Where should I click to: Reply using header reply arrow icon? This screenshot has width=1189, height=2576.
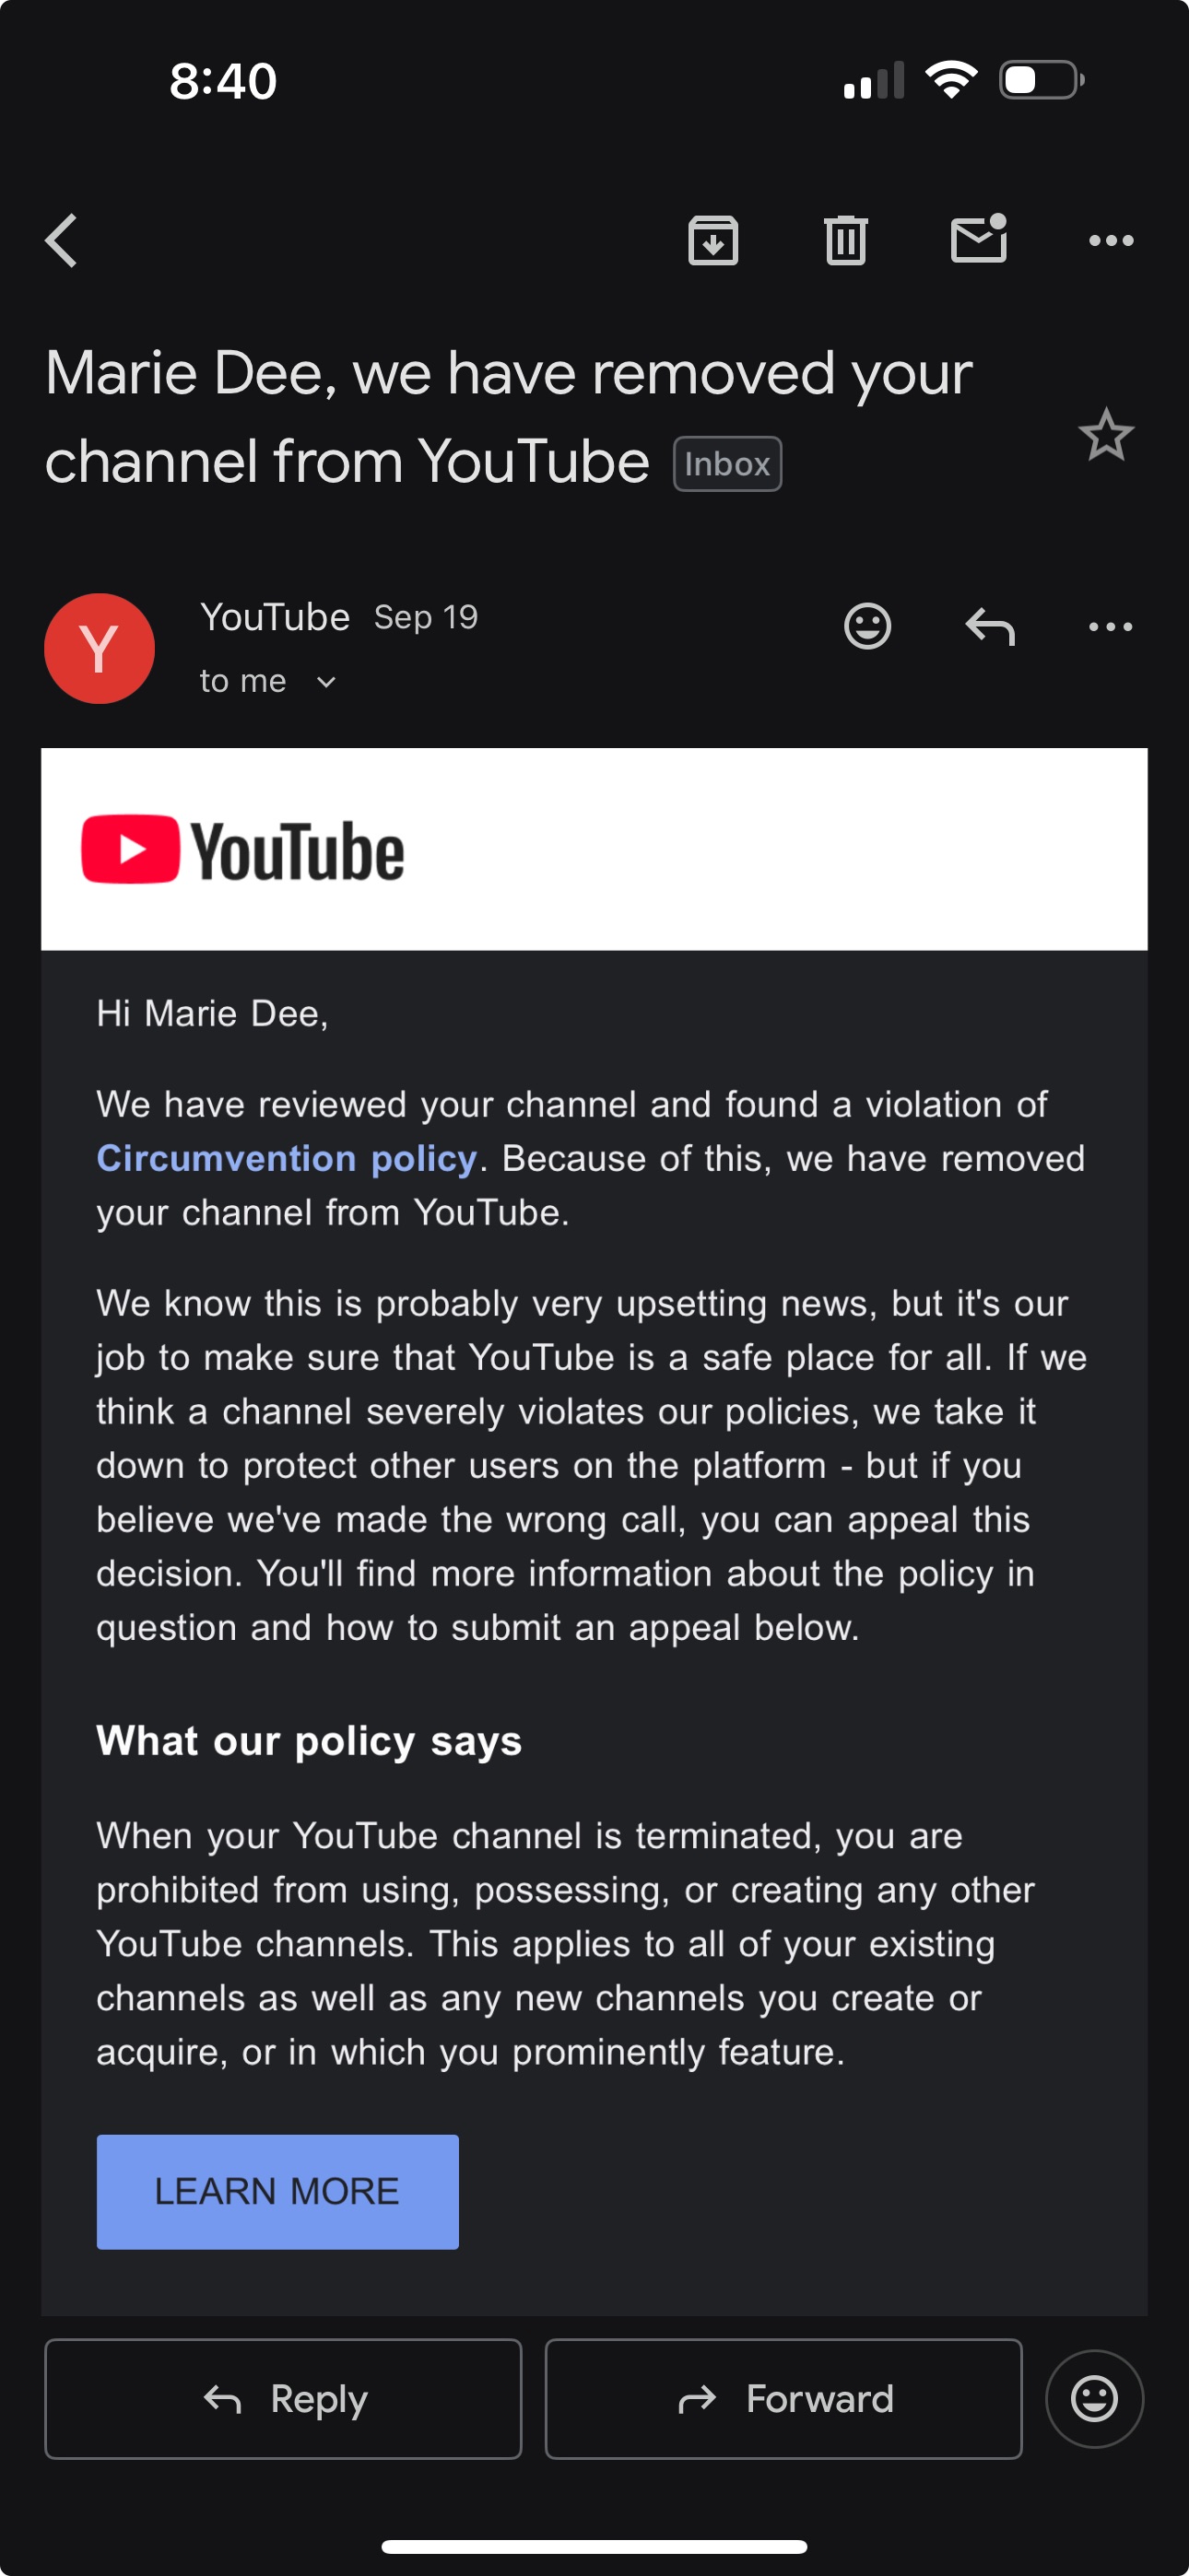990,627
